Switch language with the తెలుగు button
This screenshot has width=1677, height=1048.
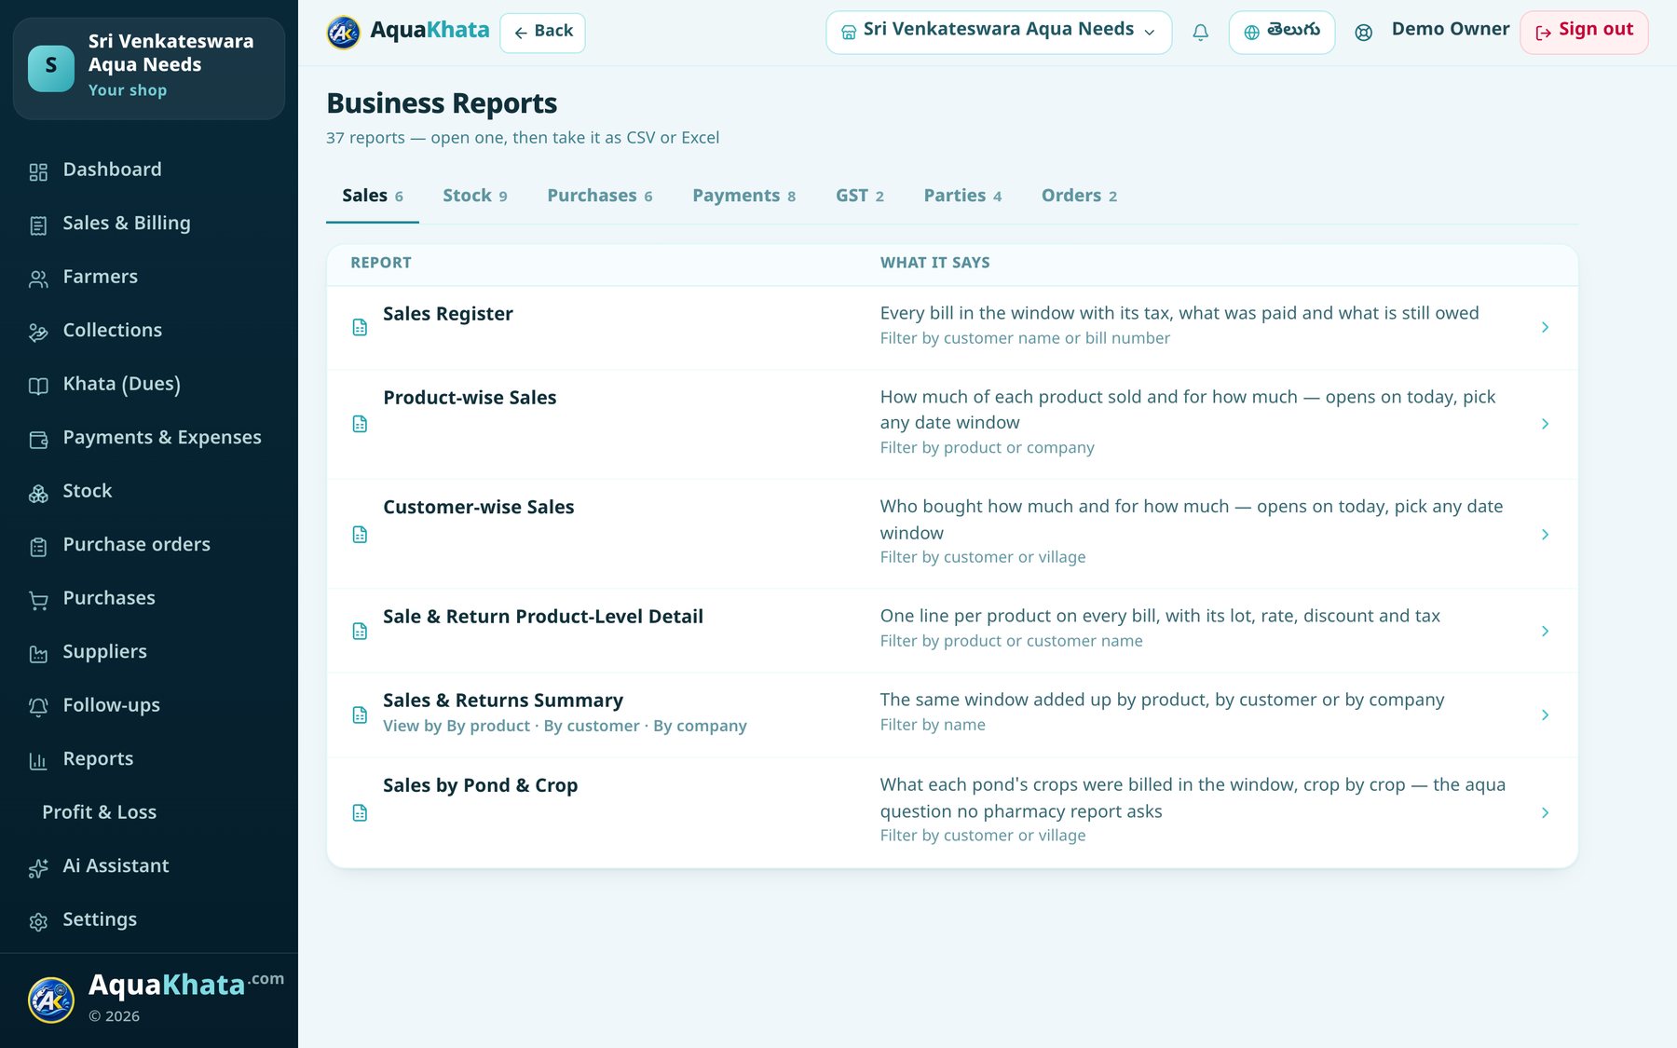[1281, 33]
